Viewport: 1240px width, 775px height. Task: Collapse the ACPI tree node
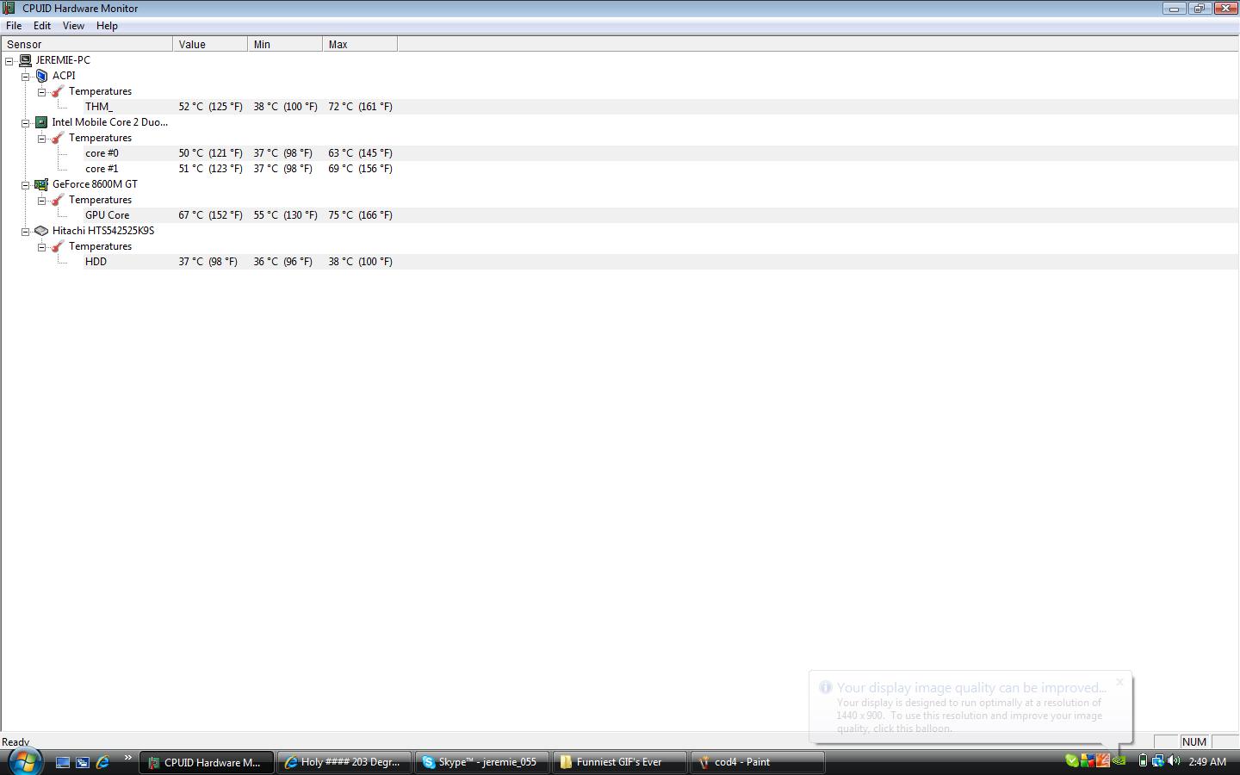point(26,76)
